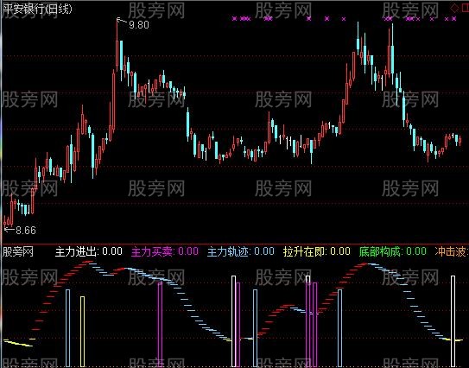Click the 冲击波 indicator label
The image size is (469, 368).
point(452,251)
